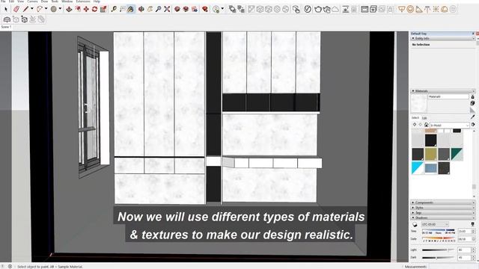Click the V-Ray render teapot icon

pyautogui.click(x=318, y=9)
